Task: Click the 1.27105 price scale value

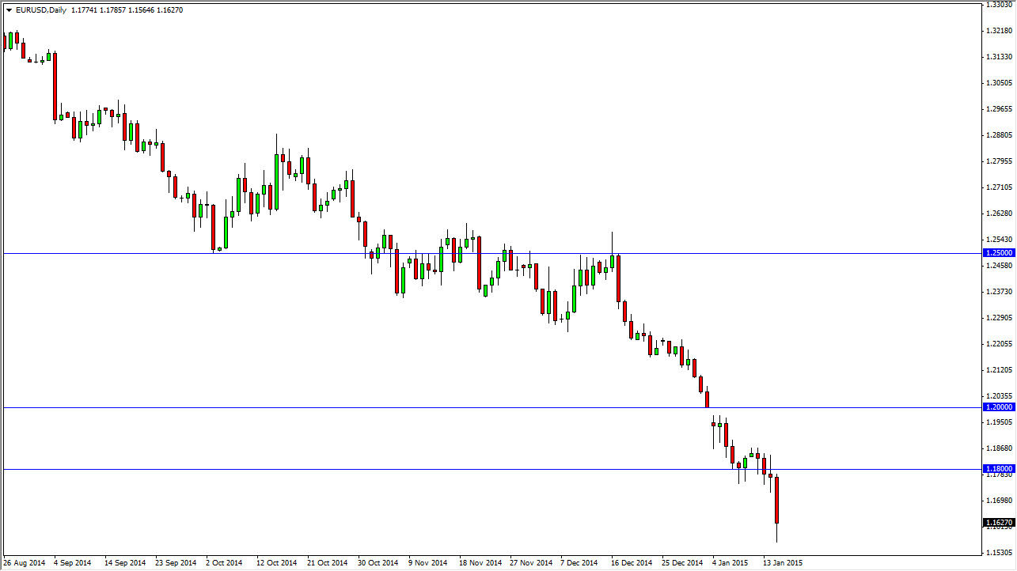Action: 1000,187
